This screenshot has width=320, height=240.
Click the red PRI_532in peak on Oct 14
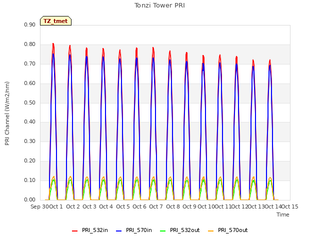(270, 60)
